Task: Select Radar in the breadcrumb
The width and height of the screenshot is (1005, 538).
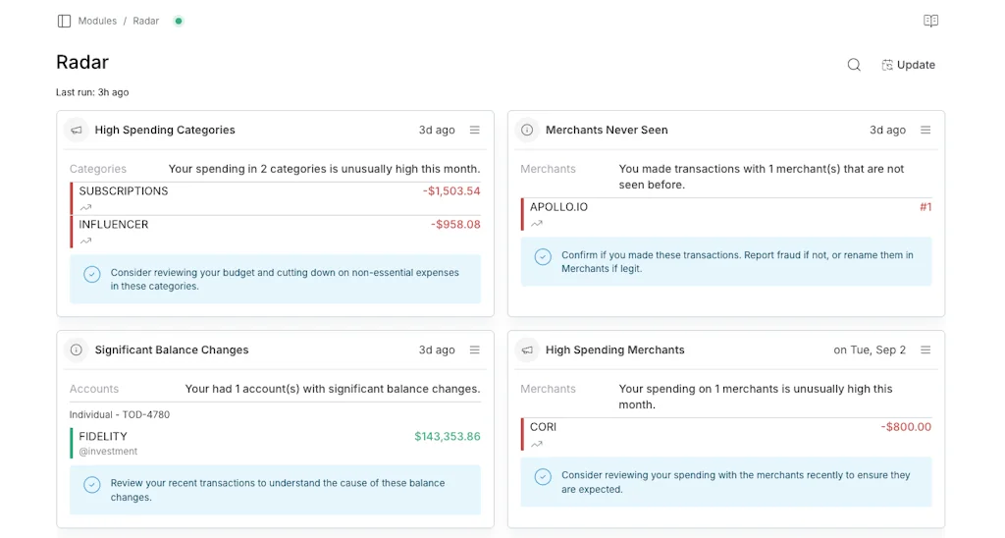Action: coord(146,21)
